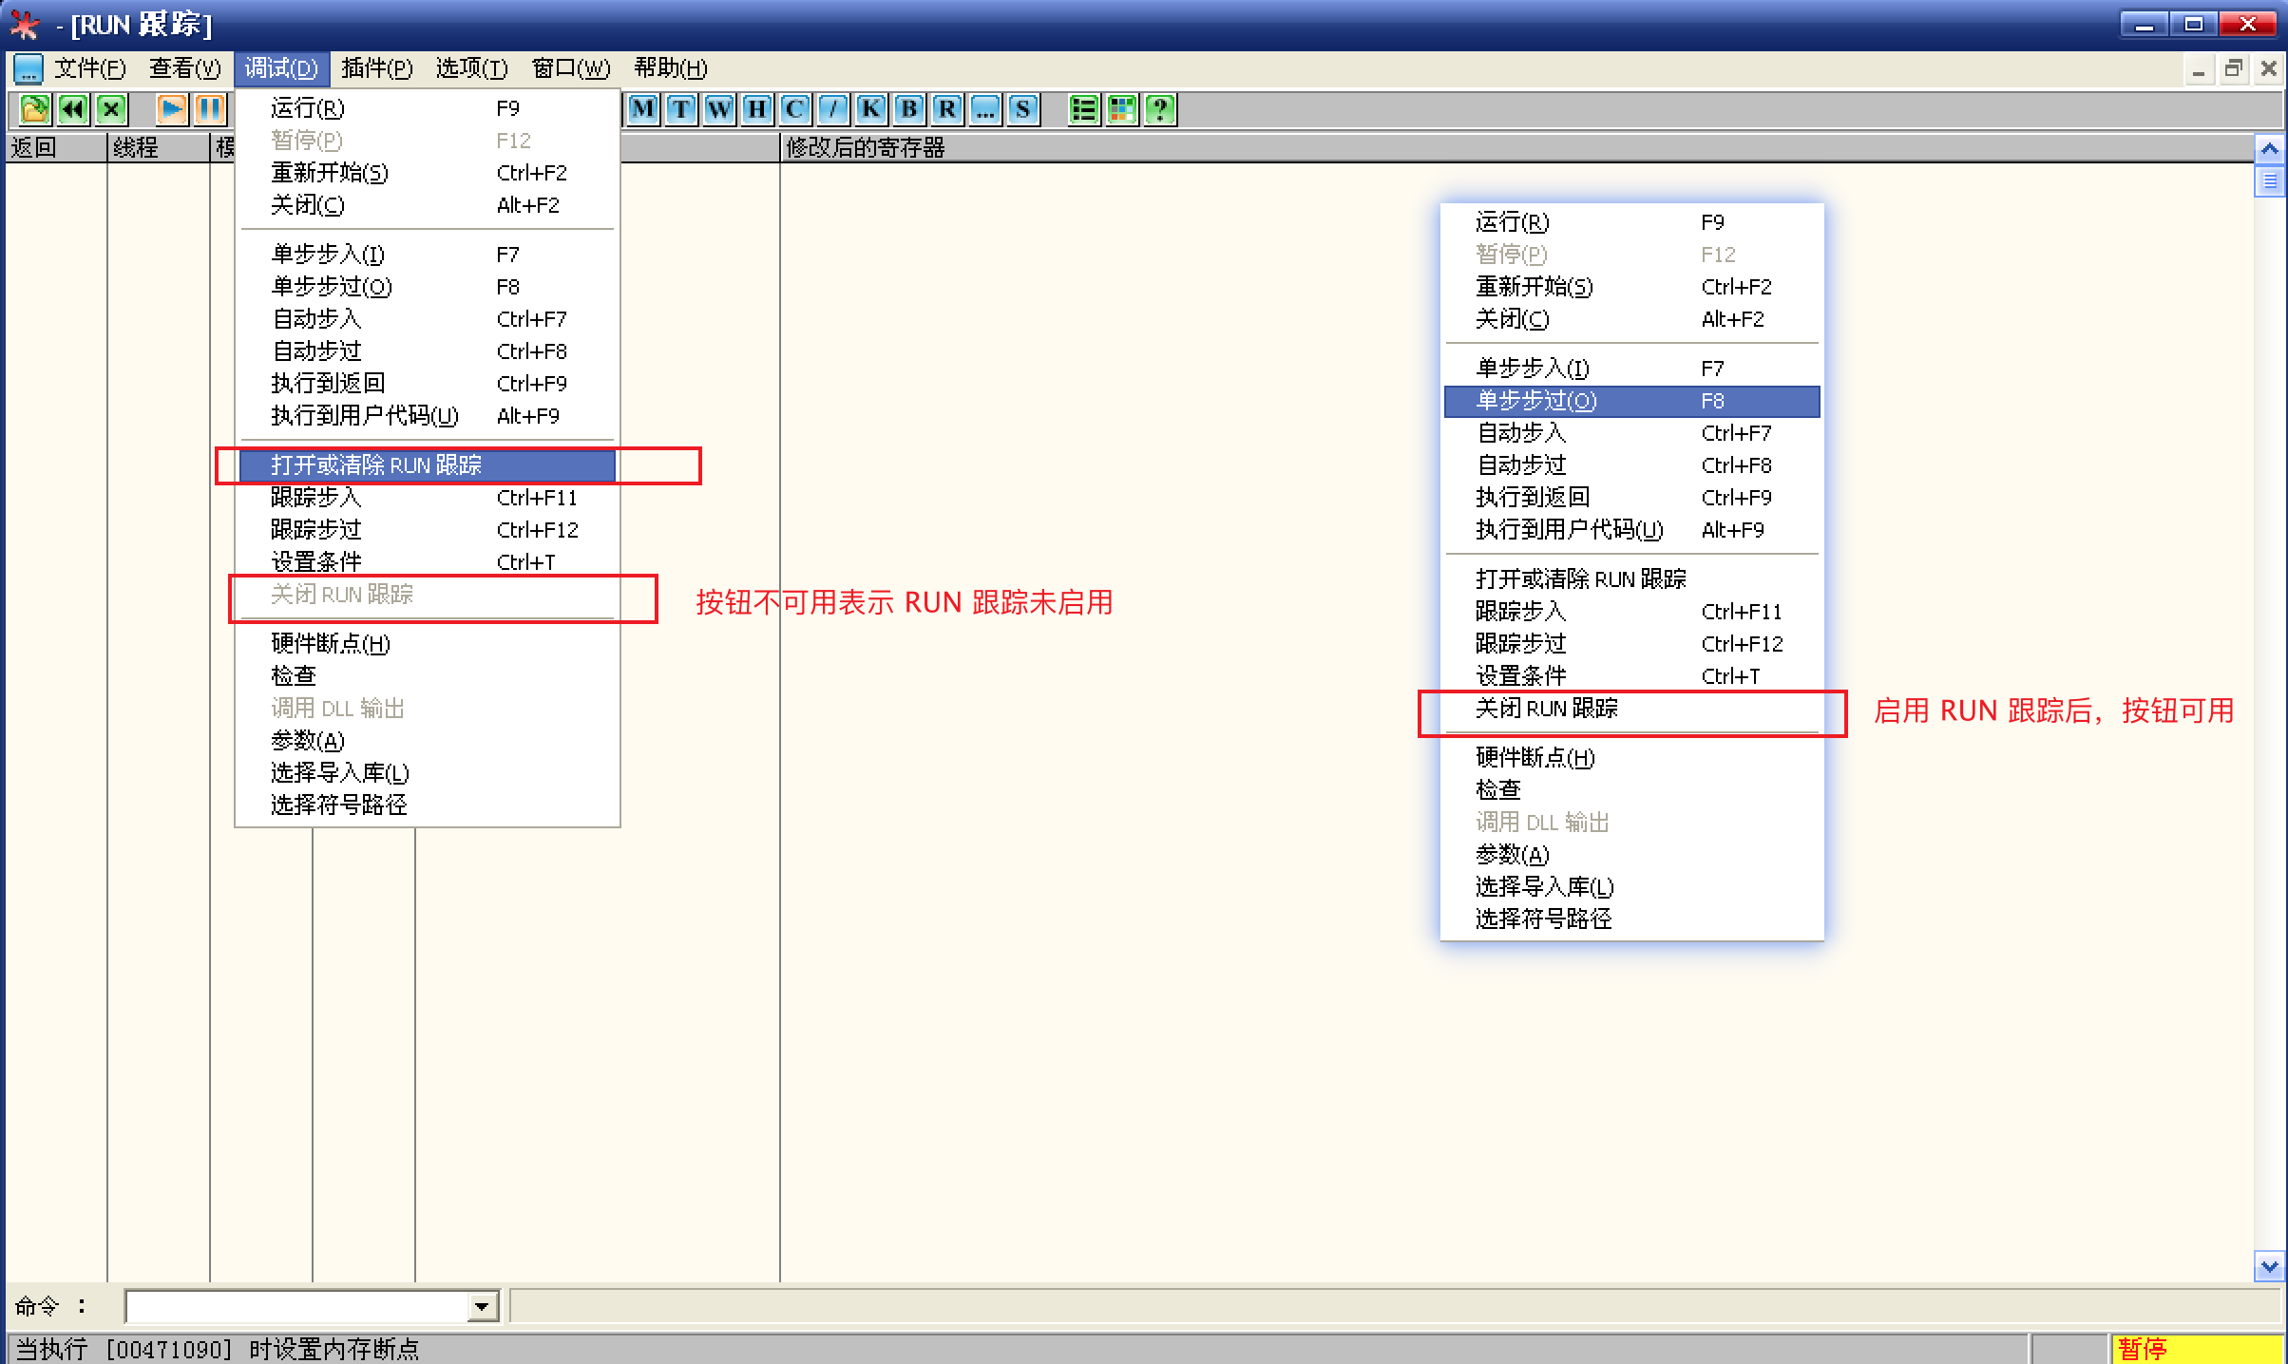Viewport: 2288px width, 1364px height.
Task: Open the 选项(T) menu
Action: pos(471,68)
